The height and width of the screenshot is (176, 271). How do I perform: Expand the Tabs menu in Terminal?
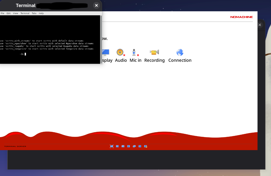tap(34, 13)
